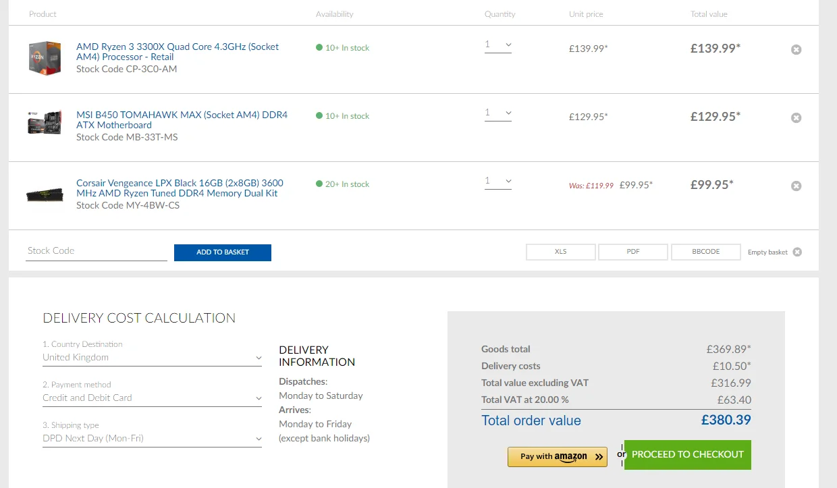This screenshot has width=837, height=488.
Task: Click the Goods total £369.89 value
Action: (729, 349)
